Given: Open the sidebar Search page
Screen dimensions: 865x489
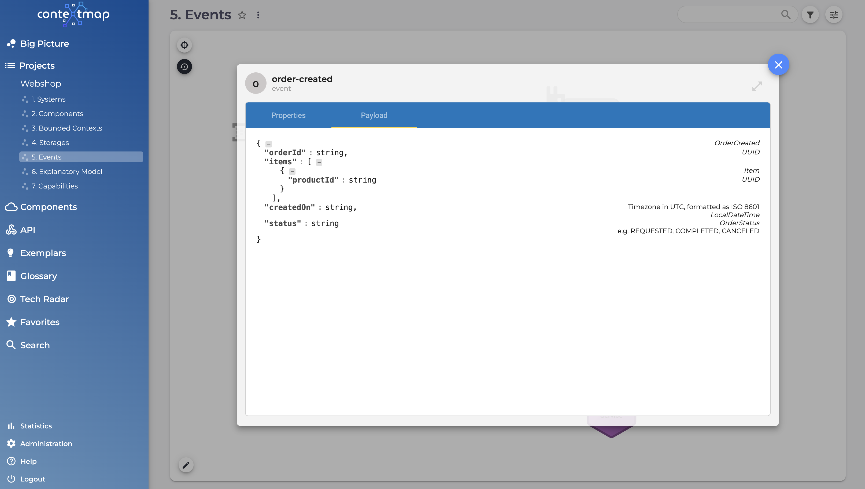Looking at the screenshot, I should coord(35,345).
